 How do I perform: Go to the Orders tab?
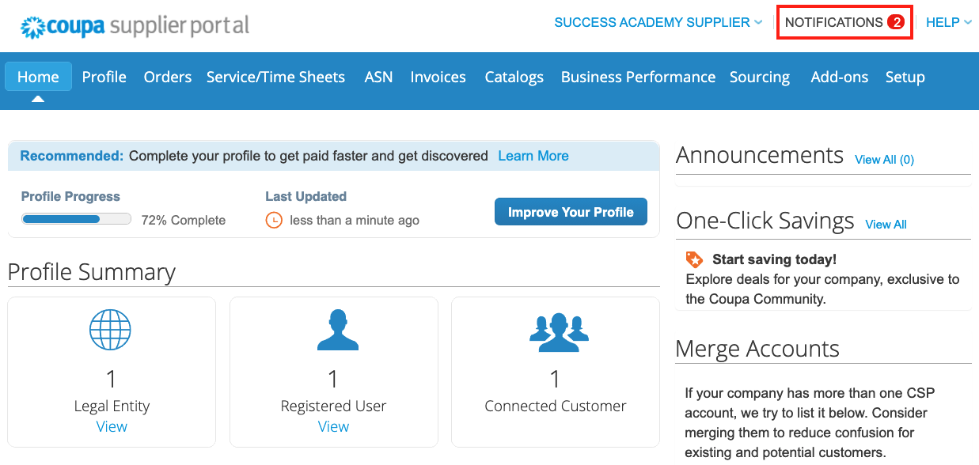(167, 77)
